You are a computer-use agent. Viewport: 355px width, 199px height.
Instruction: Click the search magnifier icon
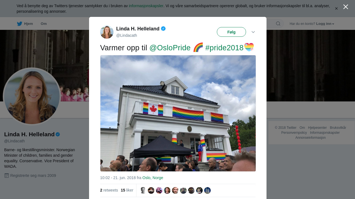pyautogui.click(x=278, y=24)
